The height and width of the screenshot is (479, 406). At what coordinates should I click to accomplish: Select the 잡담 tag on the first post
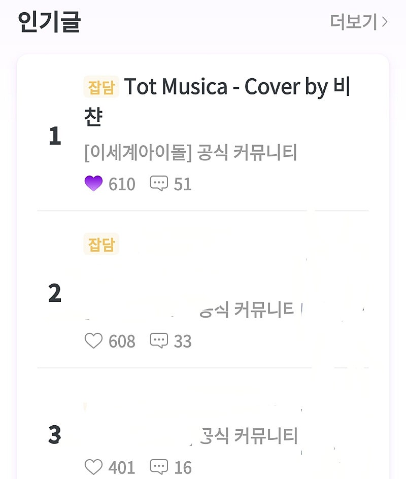click(101, 87)
